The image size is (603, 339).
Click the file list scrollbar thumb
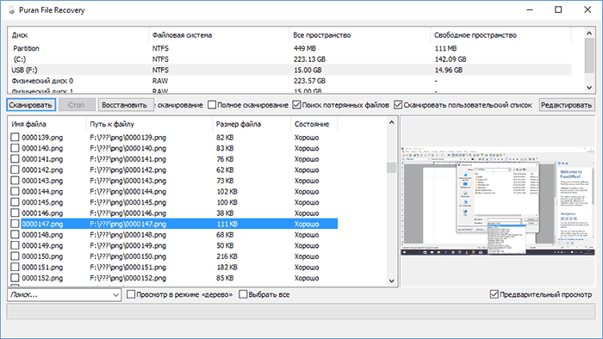point(391,168)
